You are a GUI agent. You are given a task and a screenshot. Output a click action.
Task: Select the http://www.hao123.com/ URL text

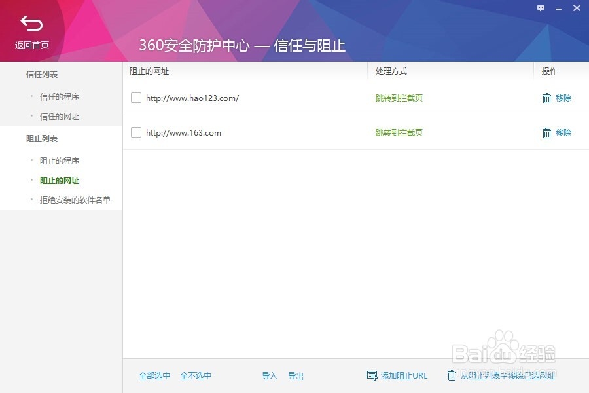coord(192,98)
